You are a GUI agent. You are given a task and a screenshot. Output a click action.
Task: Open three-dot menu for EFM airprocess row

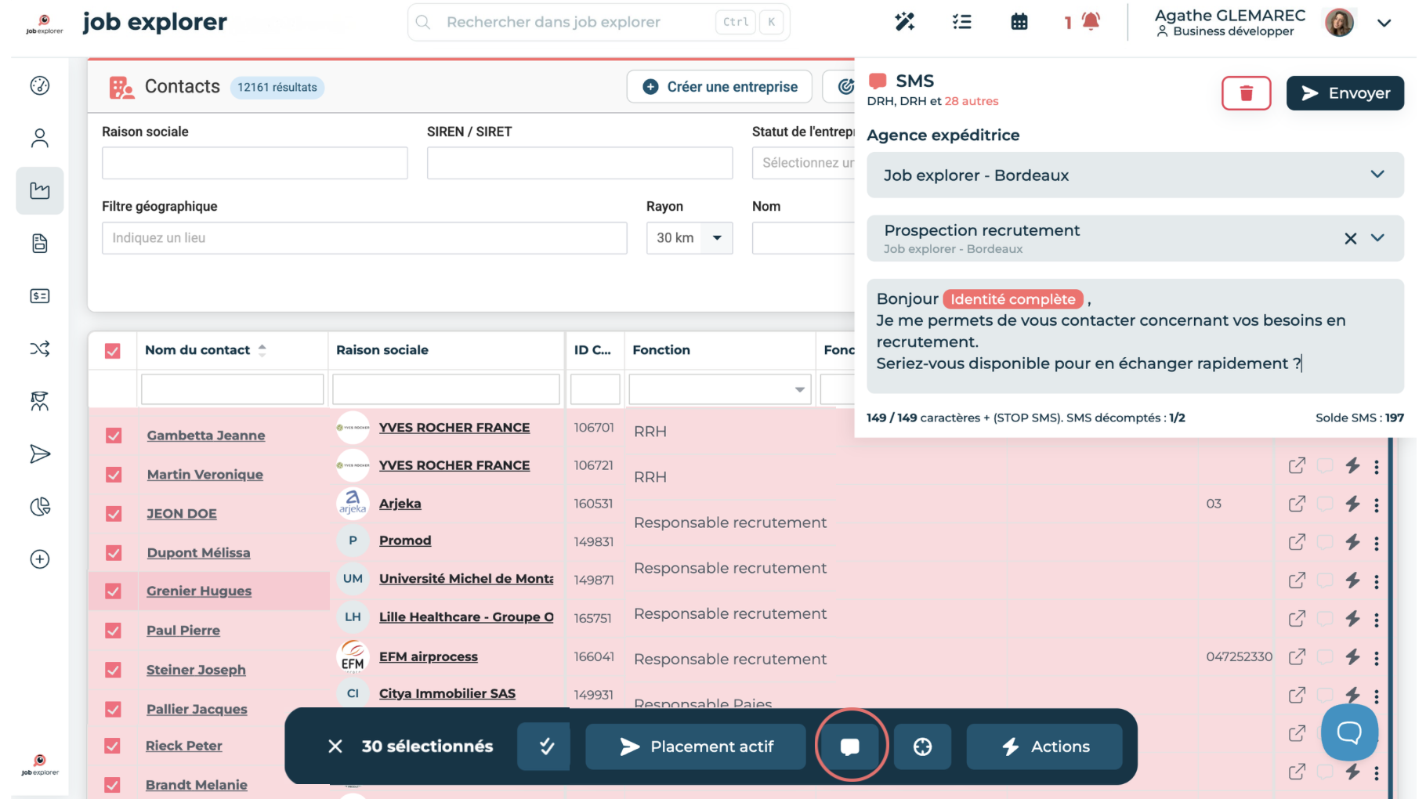[x=1377, y=658]
